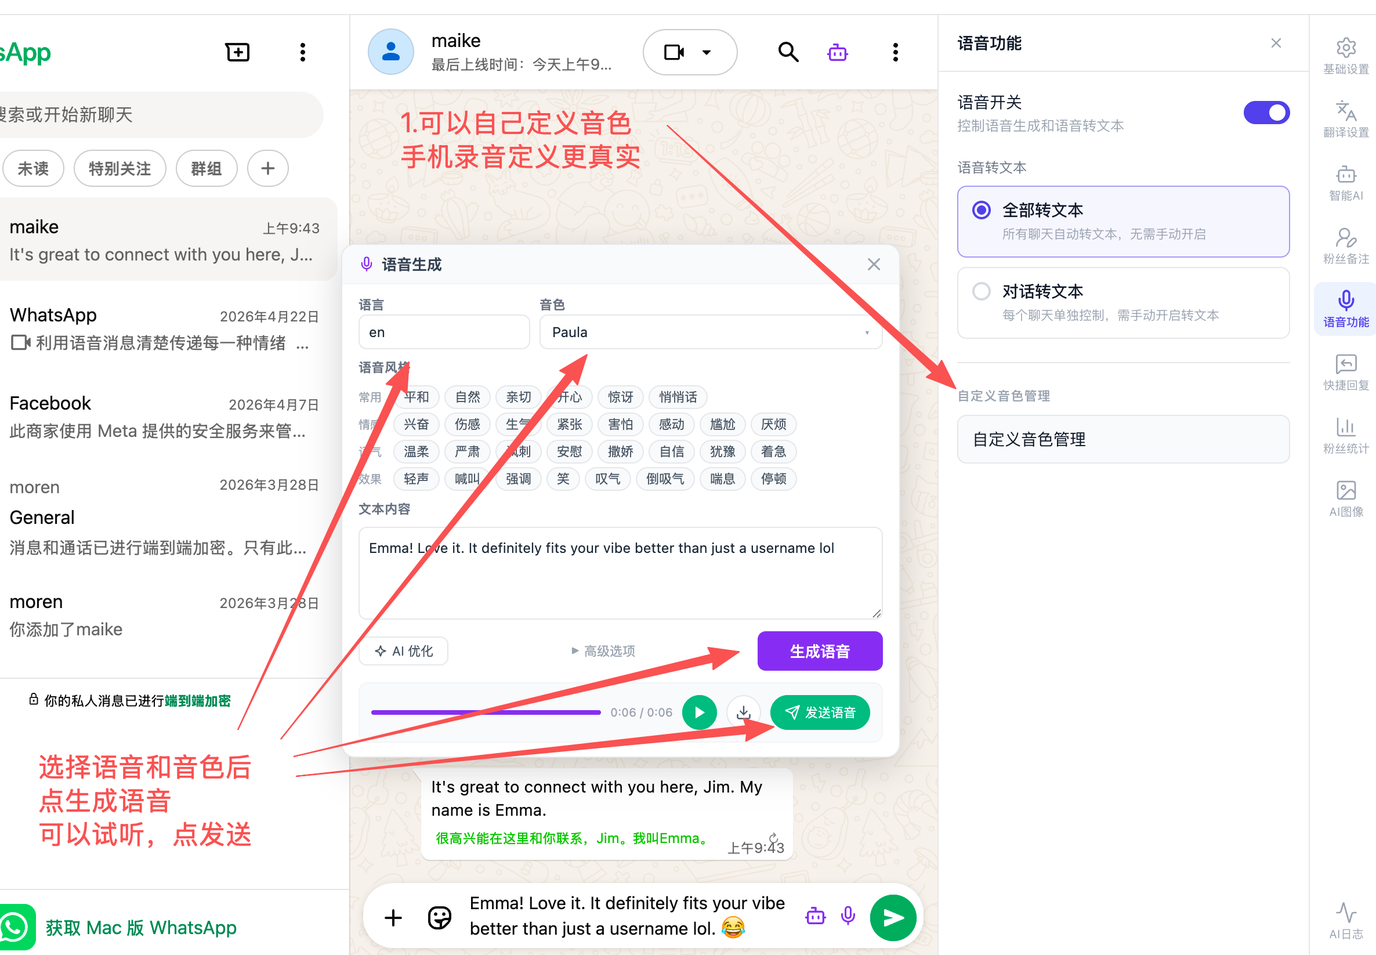This screenshot has height=955, width=1376.
Task: Expand the 高级选项 section
Action: click(x=603, y=651)
